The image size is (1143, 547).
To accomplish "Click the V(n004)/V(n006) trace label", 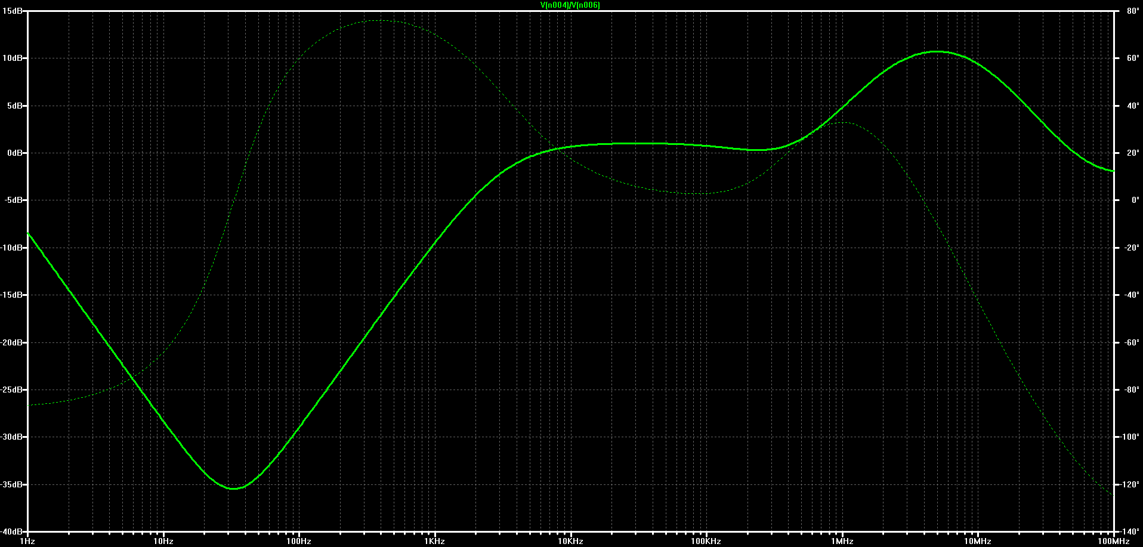I will [x=570, y=5].
